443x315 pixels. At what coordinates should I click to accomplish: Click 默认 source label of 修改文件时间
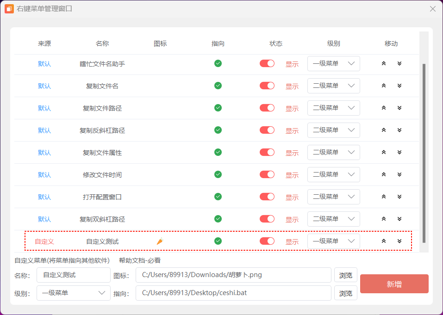click(44, 175)
